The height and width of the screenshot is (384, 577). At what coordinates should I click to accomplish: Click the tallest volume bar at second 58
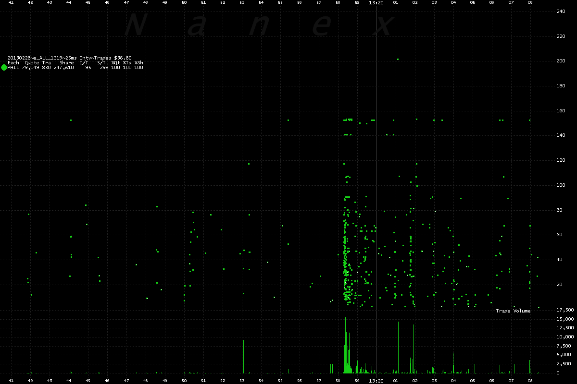click(x=345, y=345)
